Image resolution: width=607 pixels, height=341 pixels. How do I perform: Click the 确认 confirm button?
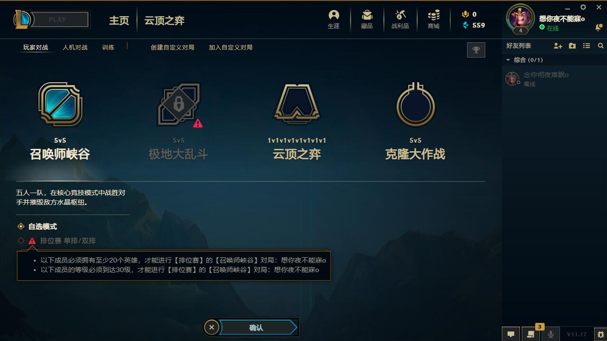[257, 327]
